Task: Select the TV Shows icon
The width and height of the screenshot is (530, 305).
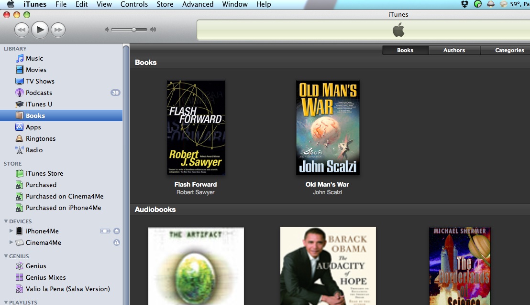Action: [20, 81]
